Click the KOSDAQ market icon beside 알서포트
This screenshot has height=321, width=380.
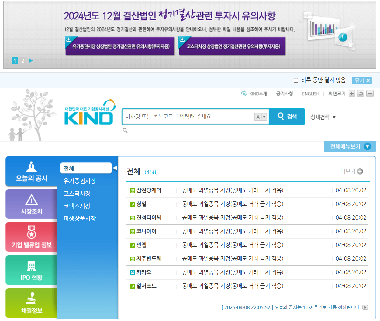(132, 286)
